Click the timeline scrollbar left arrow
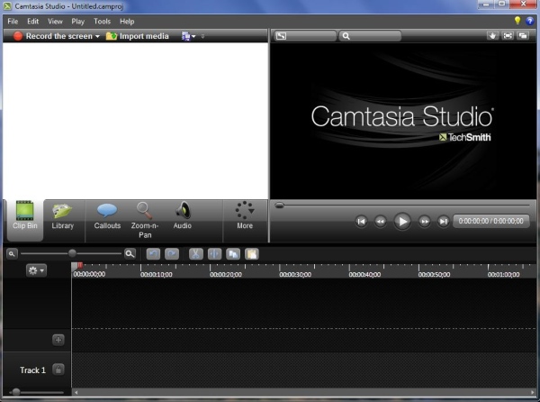Viewport: 540px width, 402px height. (x=76, y=392)
